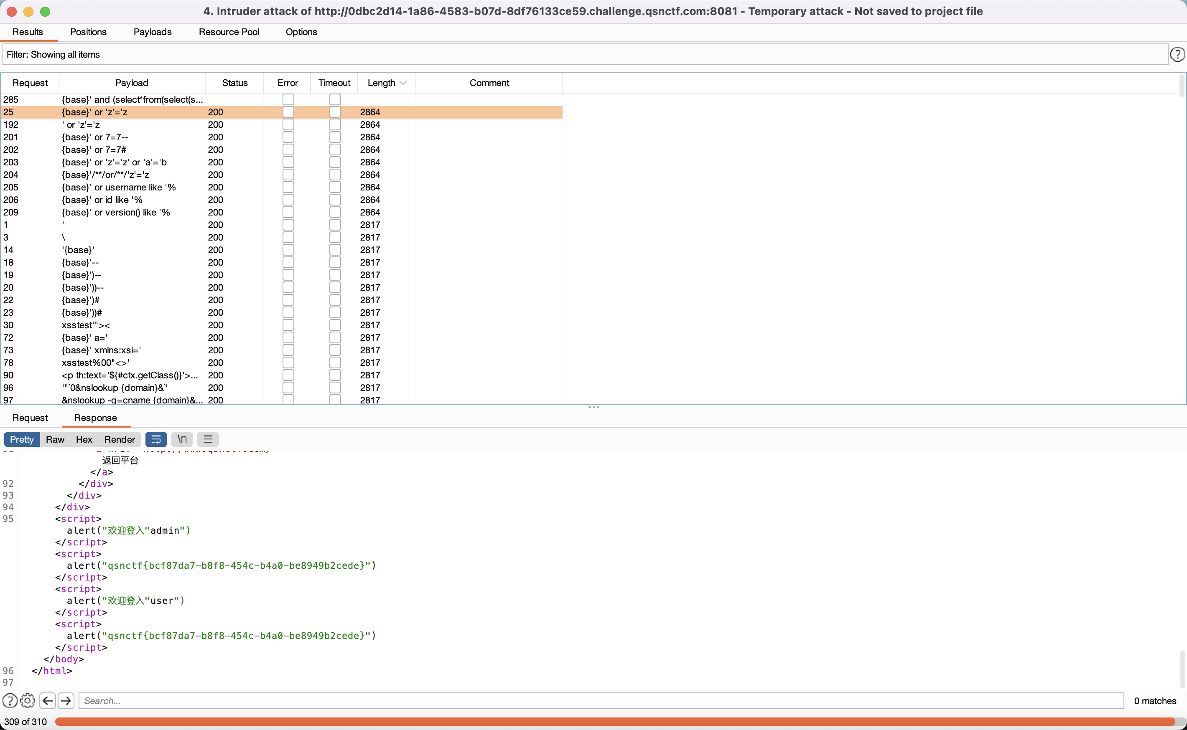Select Raw view mode
This screenshot has height=730, width=1187.
point(55,439)
